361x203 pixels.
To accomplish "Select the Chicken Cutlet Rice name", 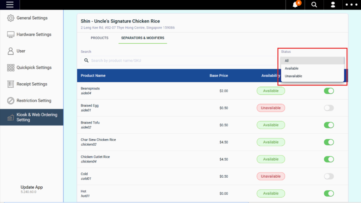I will [95, 157].
